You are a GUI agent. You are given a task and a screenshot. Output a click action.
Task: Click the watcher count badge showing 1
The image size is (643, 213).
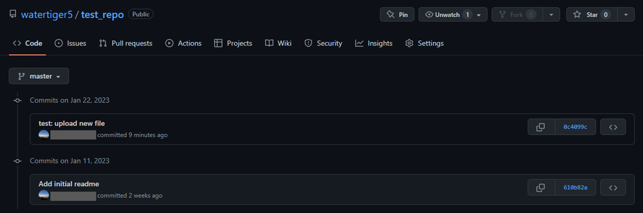click(467, 14)
